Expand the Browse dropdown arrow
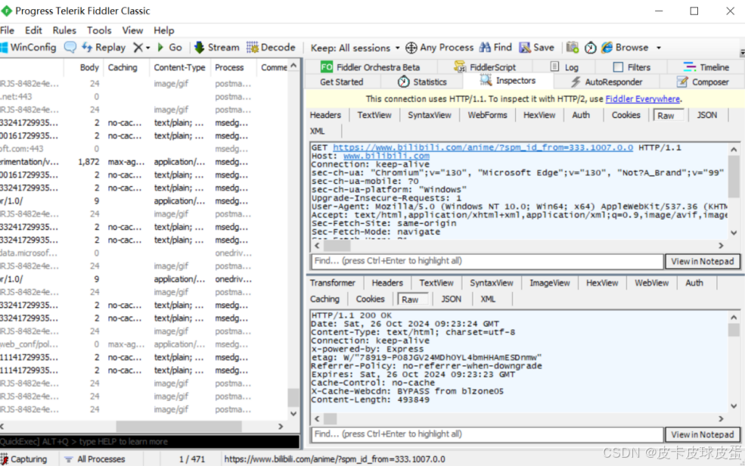Image resolution: width=745 pixels, height=466 pixels. [659, 48]
